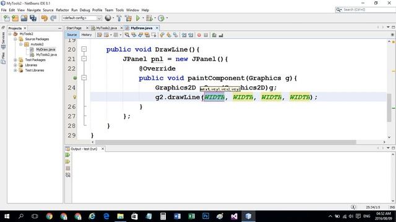Open the Chrome taskbar icon
Screen dimensions: 396x222
tap(49, 216)
